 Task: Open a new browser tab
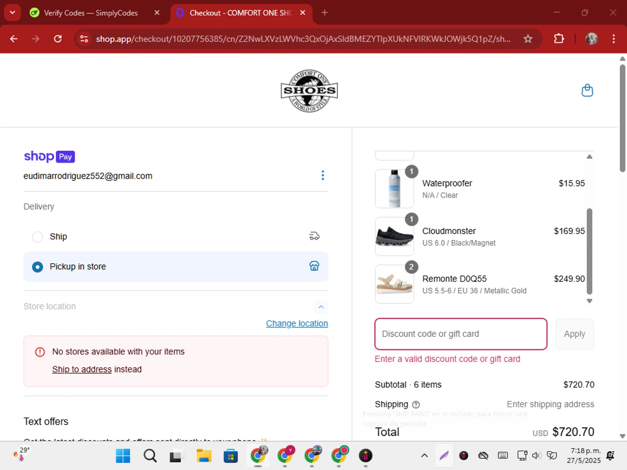coord(324,13)
